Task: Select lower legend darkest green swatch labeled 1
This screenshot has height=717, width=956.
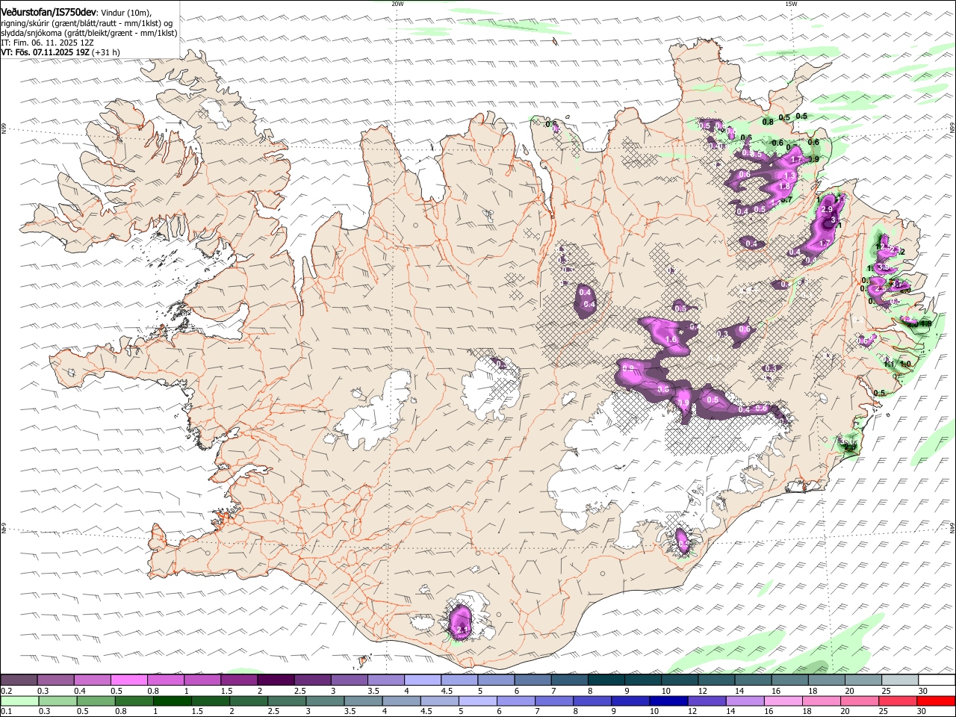Action: 172,701
